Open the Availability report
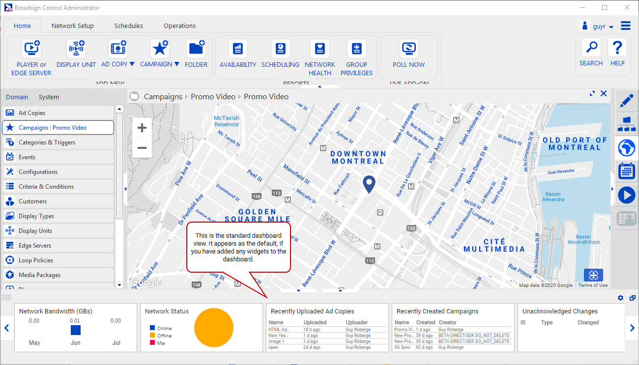The width and height of the screenshot is (639, 365). [x=238, y=54]
